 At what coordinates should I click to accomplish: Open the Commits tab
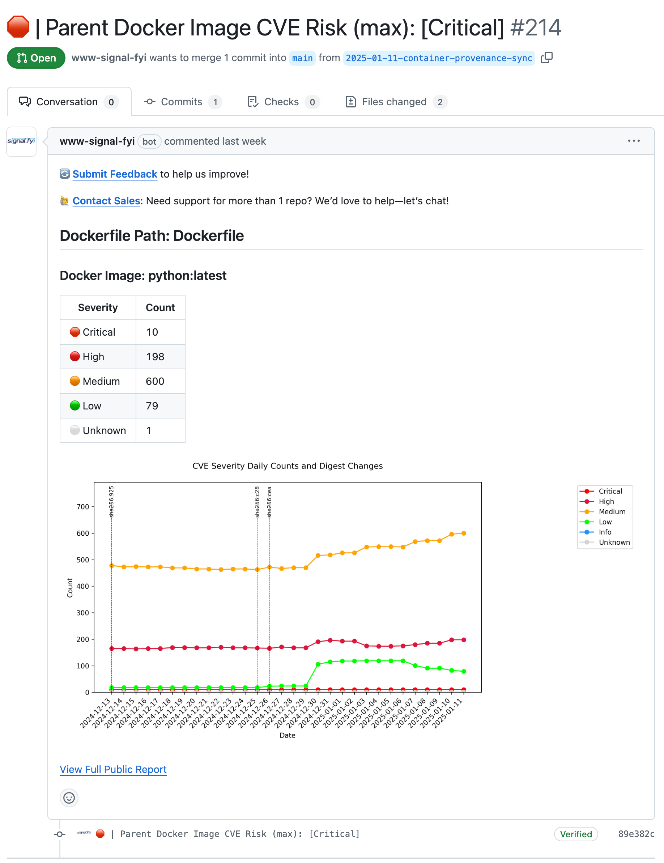pyautogui.click(x=183, y=102)
